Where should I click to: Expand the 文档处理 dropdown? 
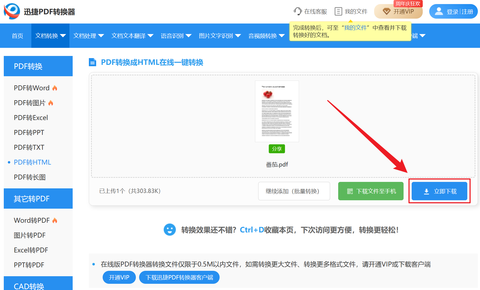88,36
